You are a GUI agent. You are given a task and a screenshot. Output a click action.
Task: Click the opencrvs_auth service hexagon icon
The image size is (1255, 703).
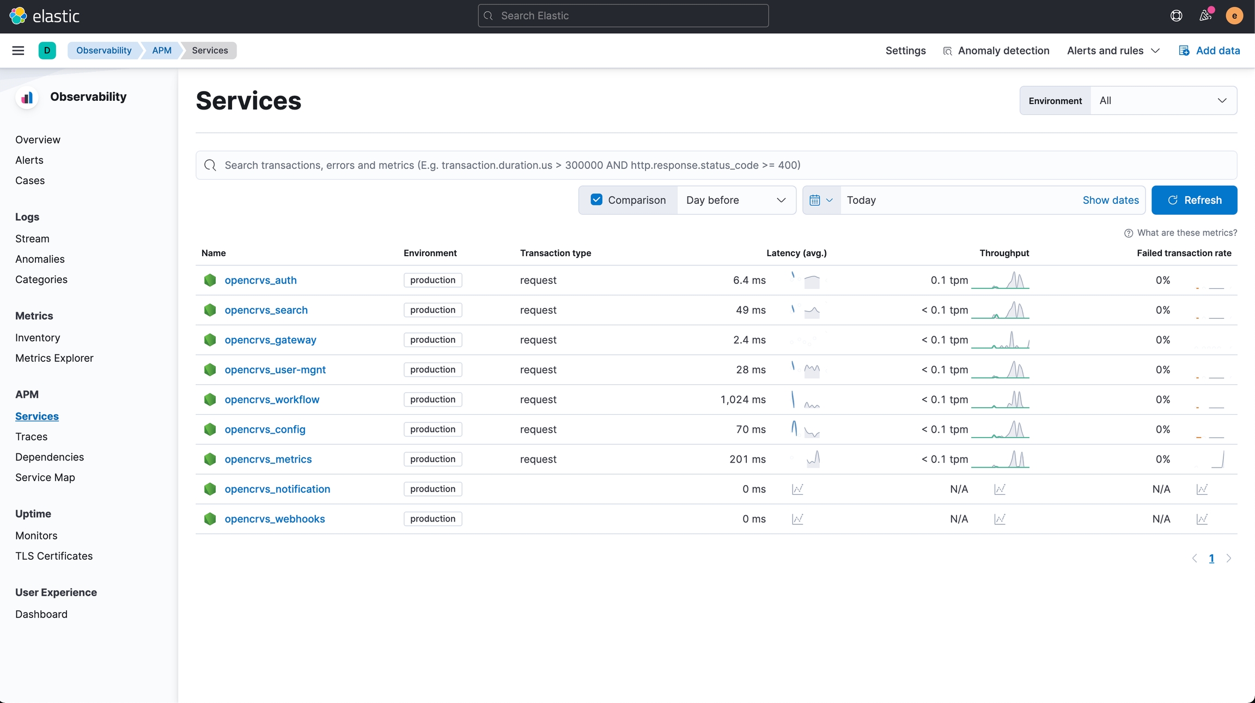pos(210,280)
